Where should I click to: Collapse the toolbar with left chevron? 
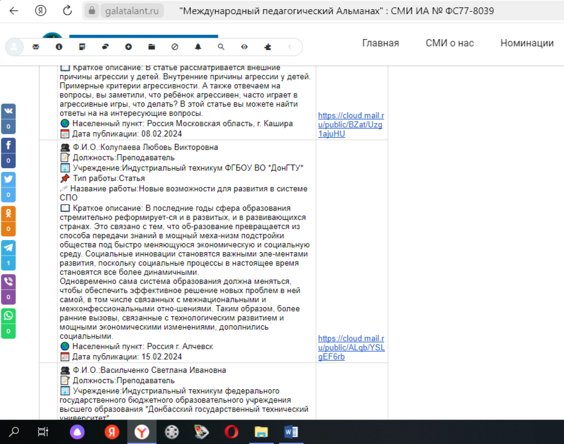click(x=290, y=47)
